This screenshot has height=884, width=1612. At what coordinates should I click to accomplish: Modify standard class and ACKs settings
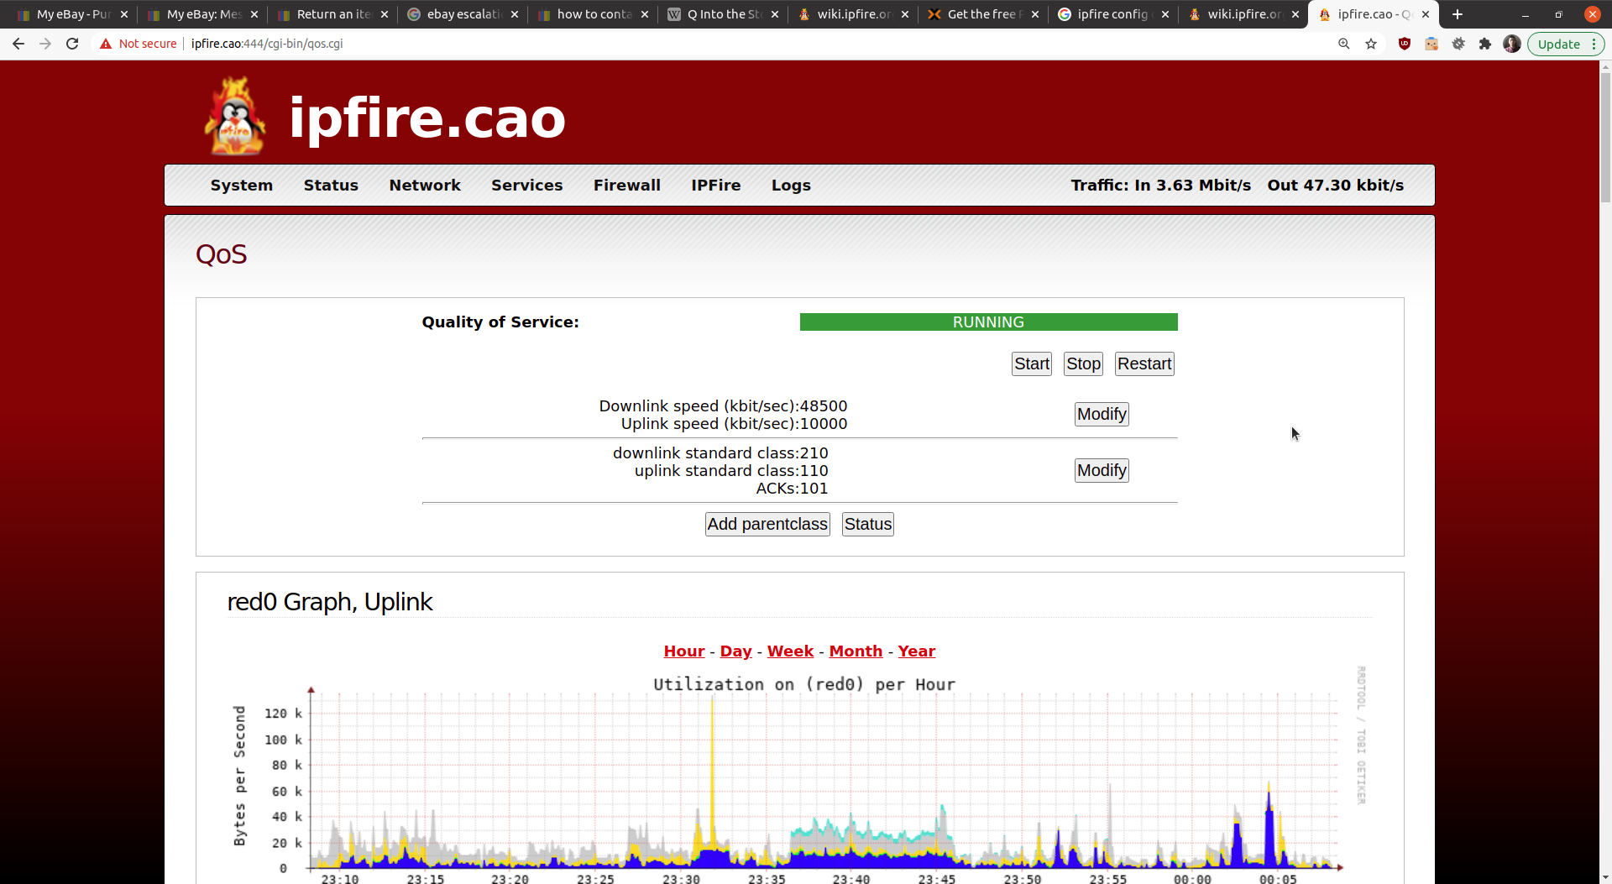tap(1102, 470)
